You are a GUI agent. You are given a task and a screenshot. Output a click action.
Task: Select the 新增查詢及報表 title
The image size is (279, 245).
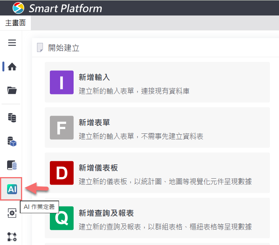[x=106, y=213]
